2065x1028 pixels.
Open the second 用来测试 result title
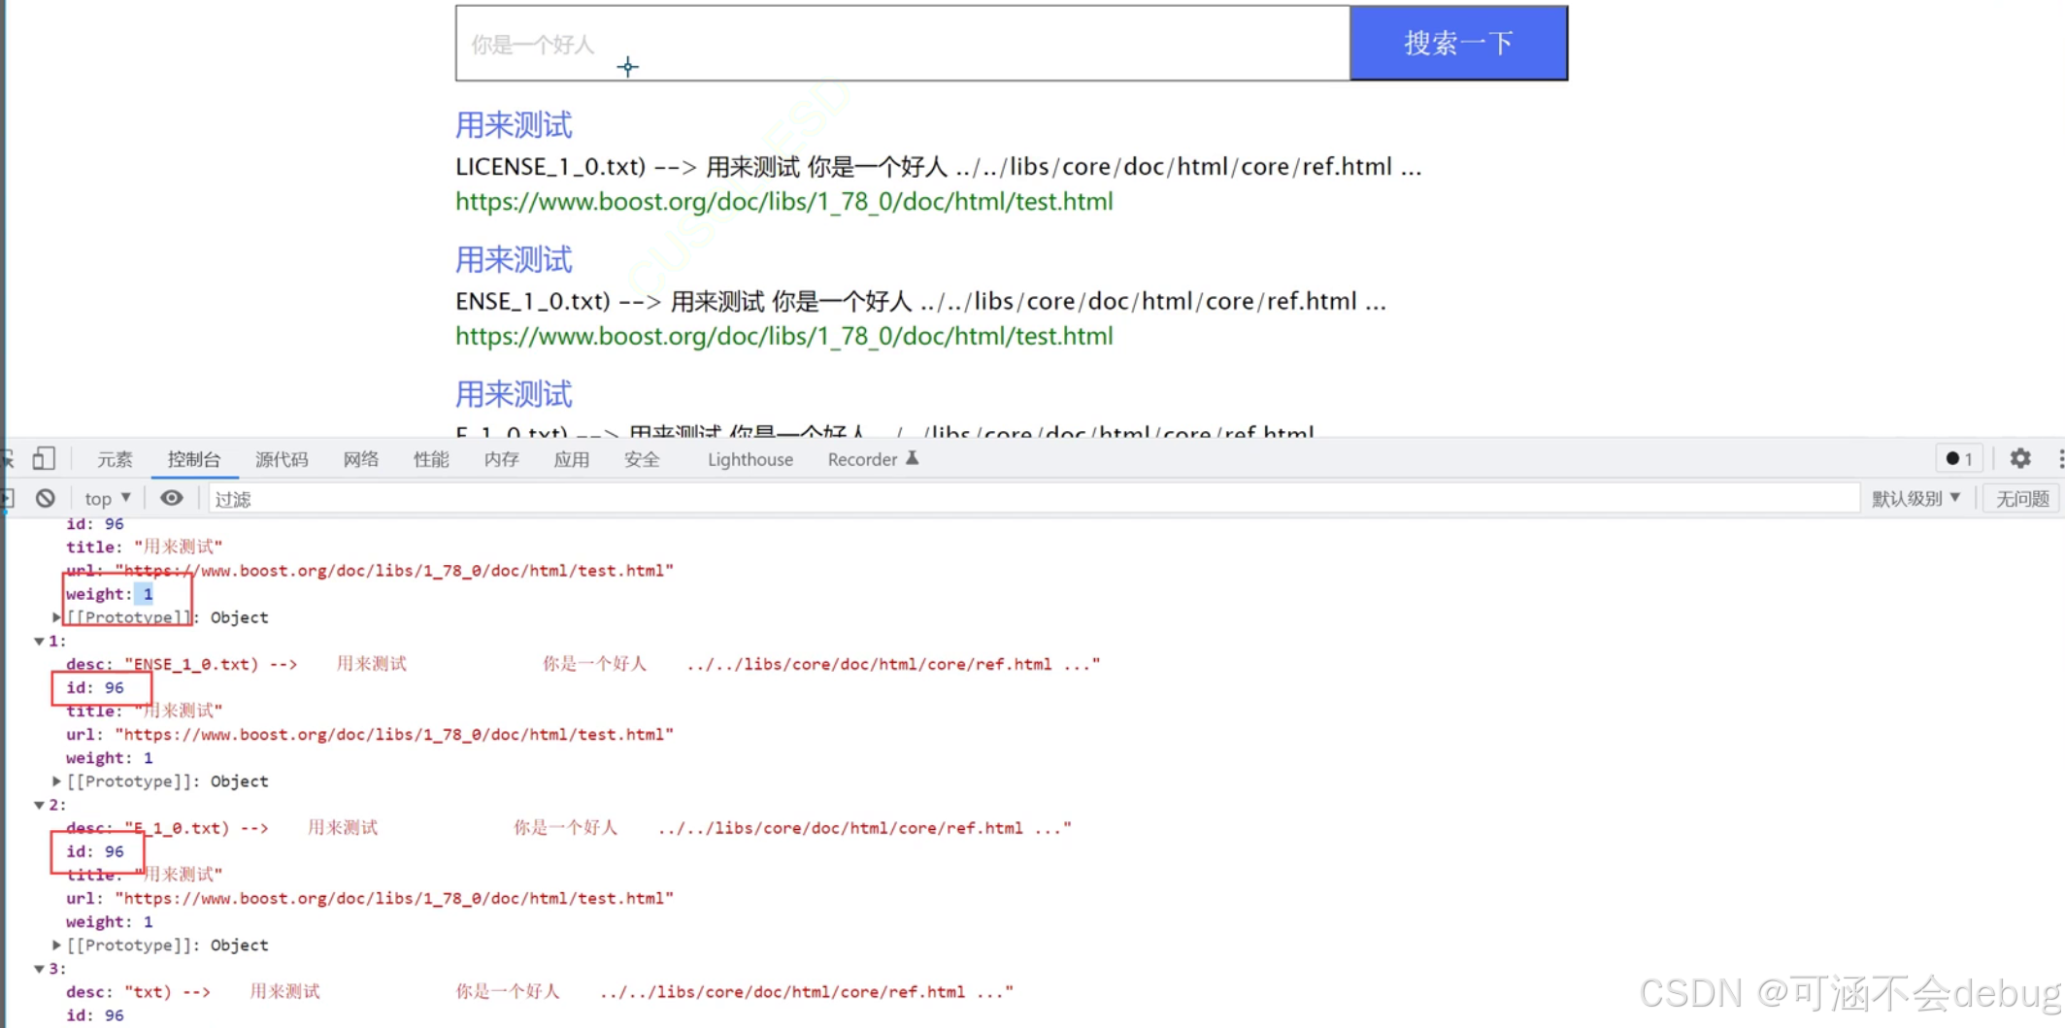[514, 260]
